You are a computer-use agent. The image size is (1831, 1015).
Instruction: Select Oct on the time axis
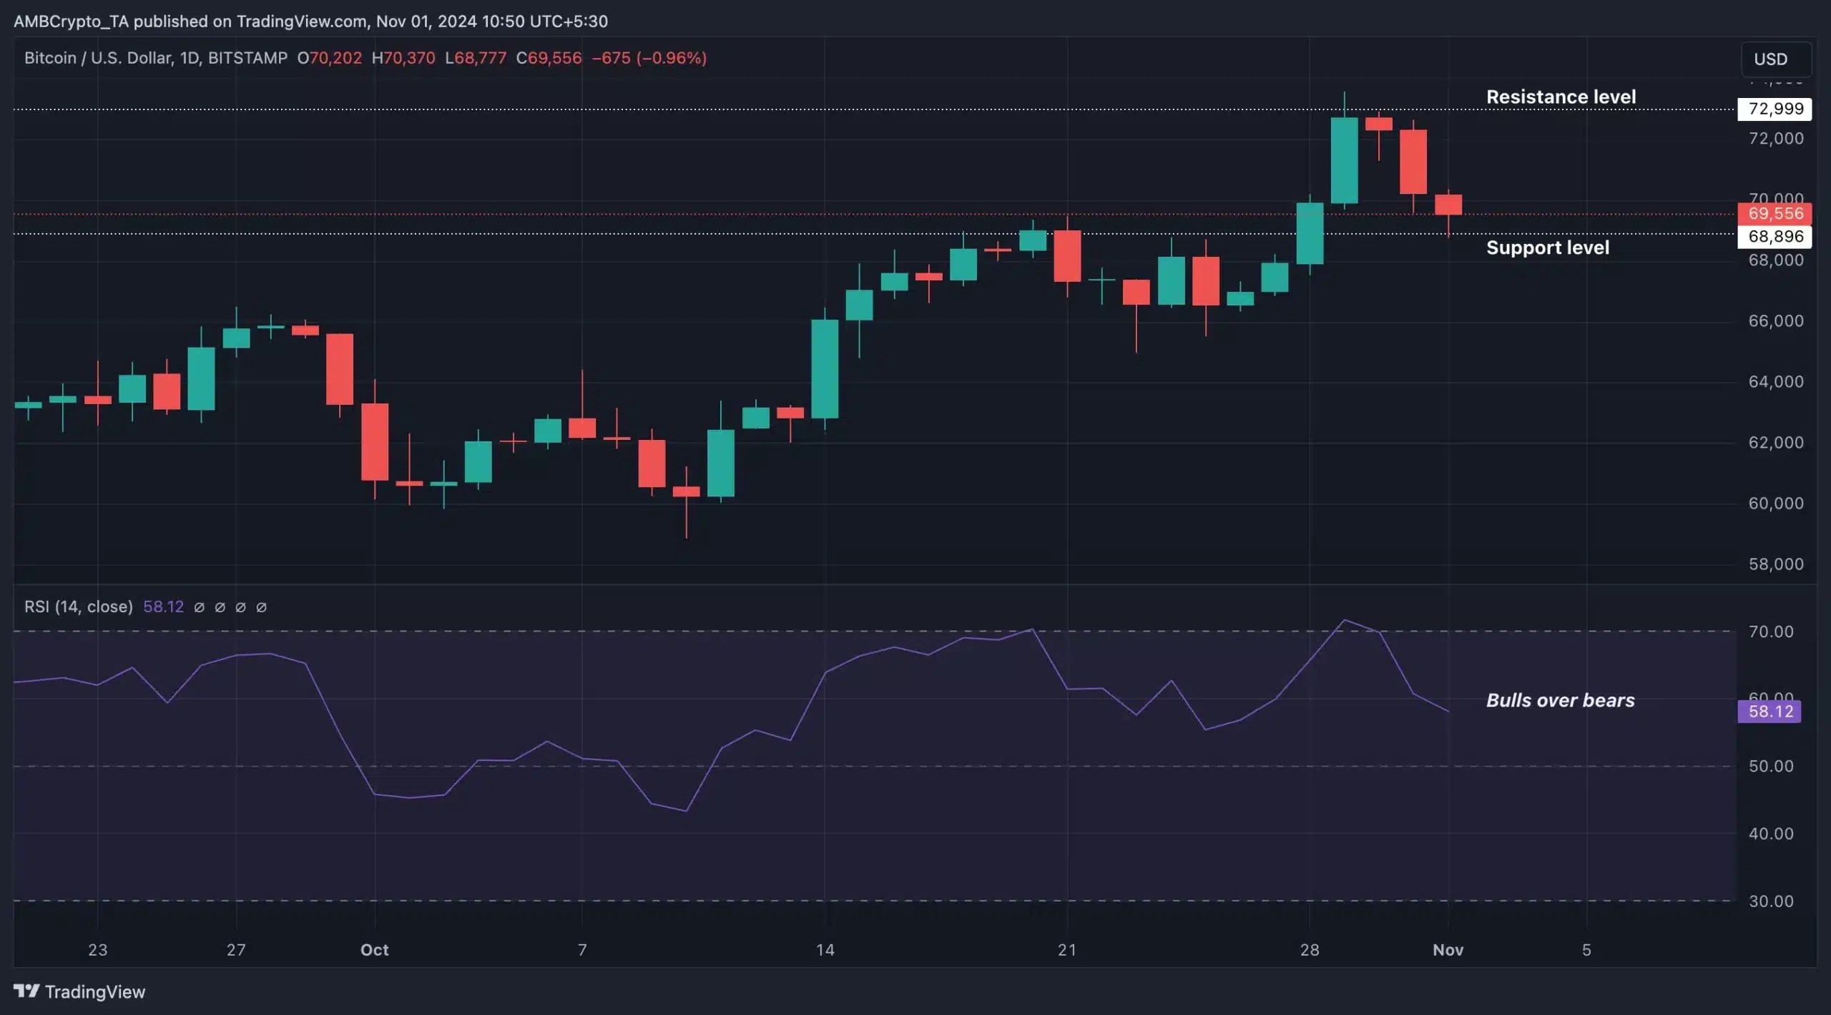pos(375,951)
